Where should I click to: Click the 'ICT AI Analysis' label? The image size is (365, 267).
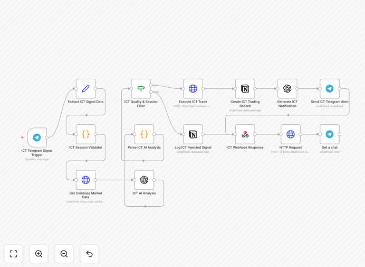144,194
